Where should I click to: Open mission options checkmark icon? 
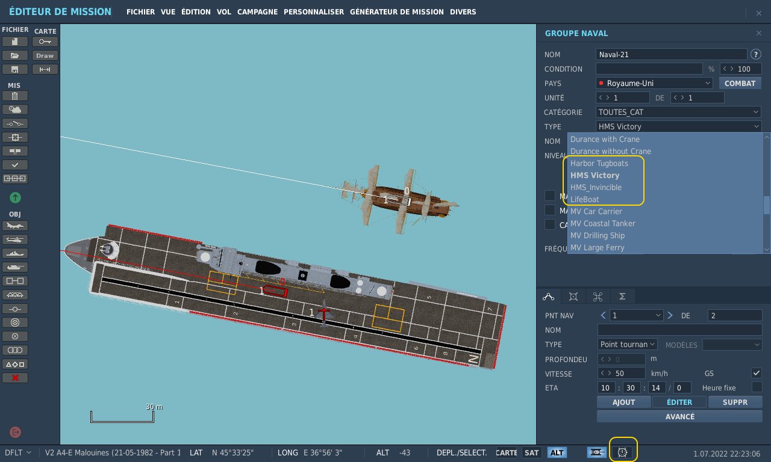click(x=15, y=165)
